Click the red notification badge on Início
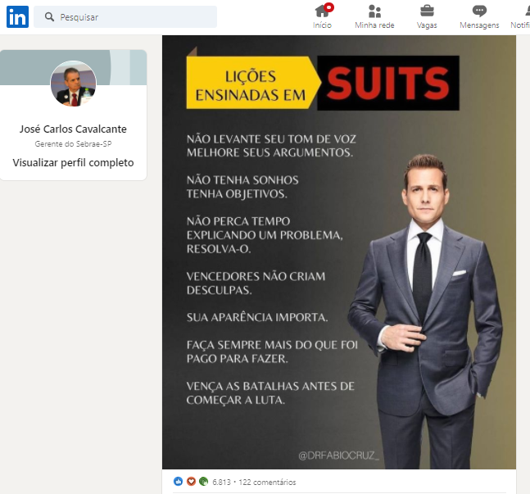 click(x=328, y=7)
